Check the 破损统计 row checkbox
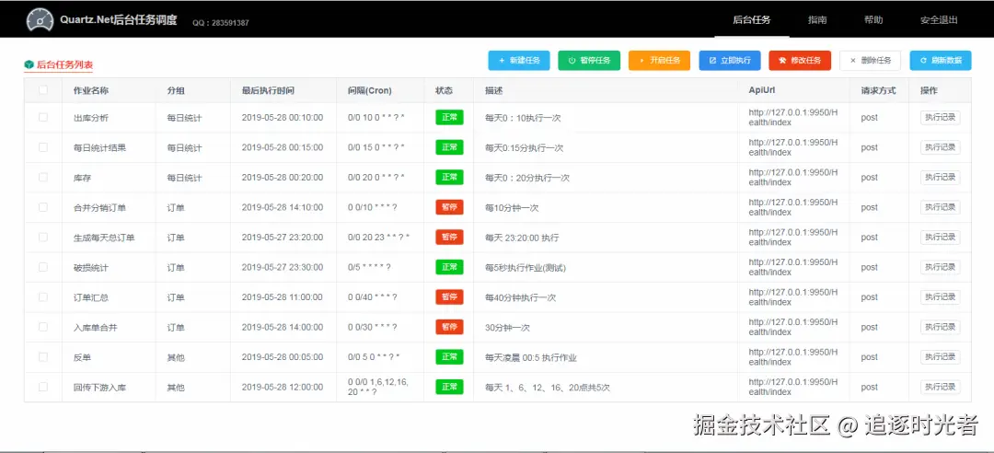994x453 pixels. coord(43,267)
